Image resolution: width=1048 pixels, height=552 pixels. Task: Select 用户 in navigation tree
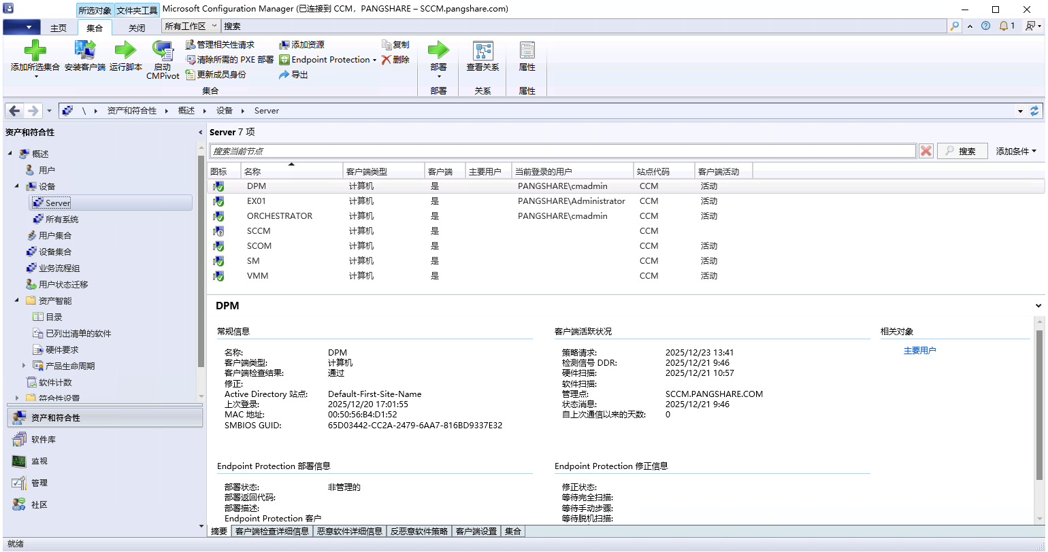coord(47,170)
